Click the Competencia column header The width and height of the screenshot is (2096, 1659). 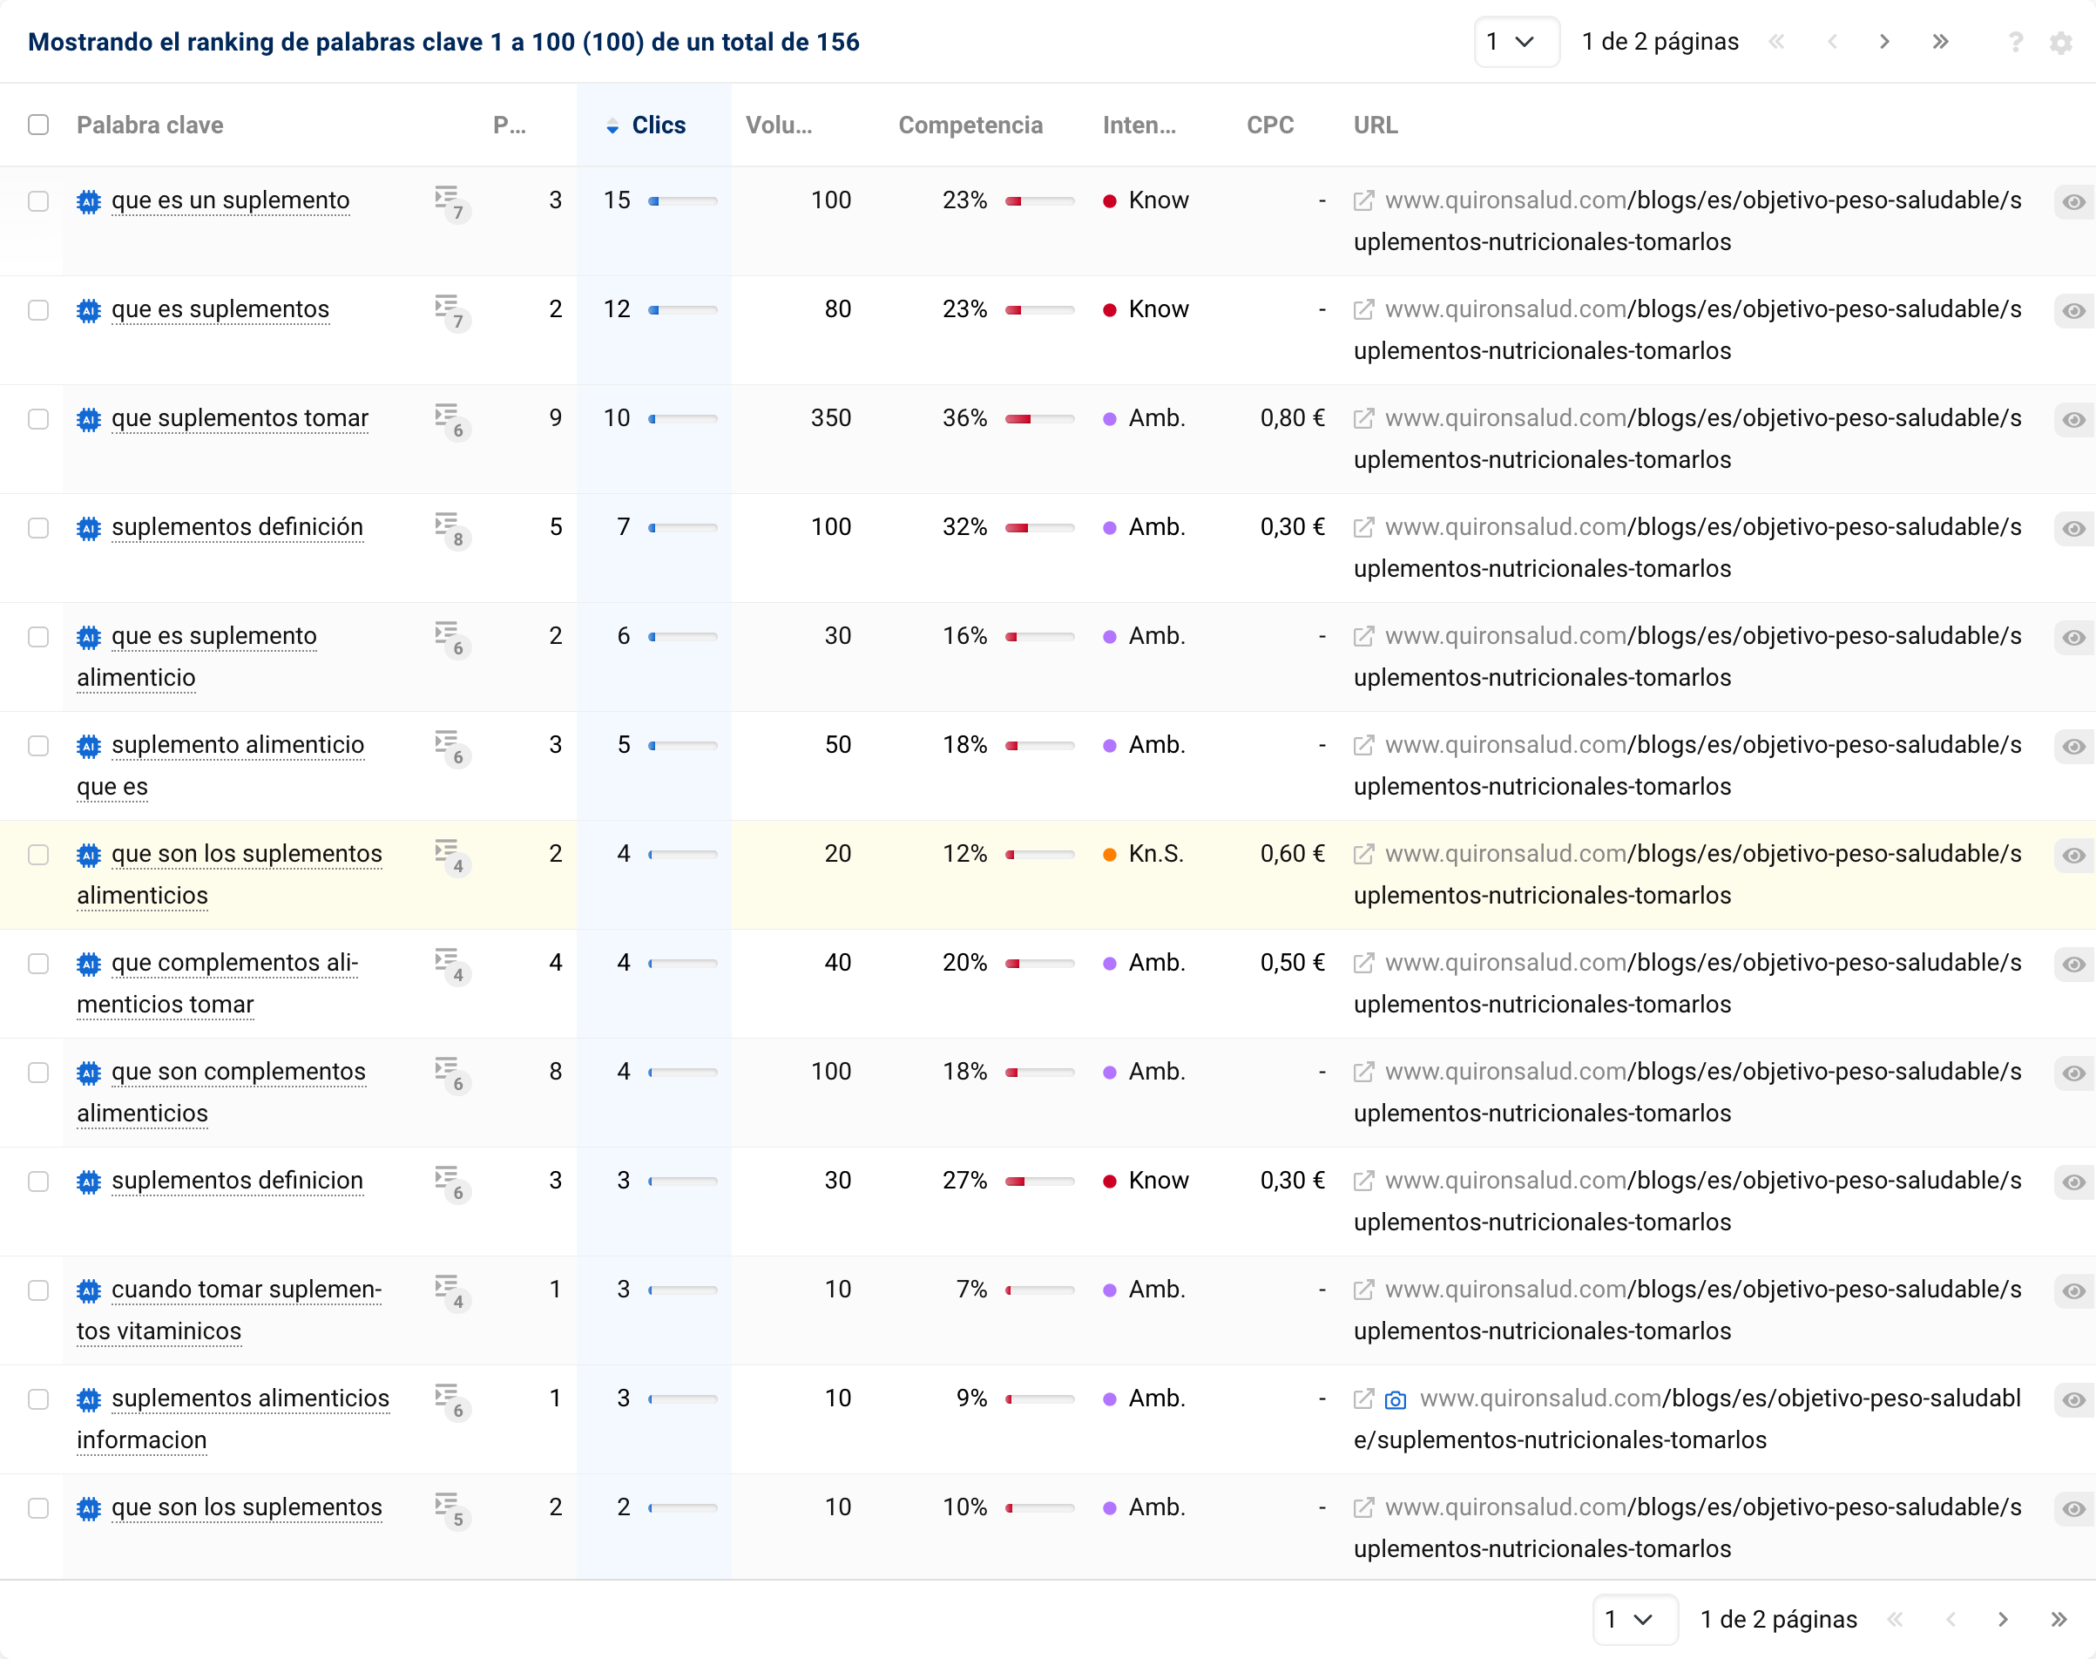[x=970, y=125]
